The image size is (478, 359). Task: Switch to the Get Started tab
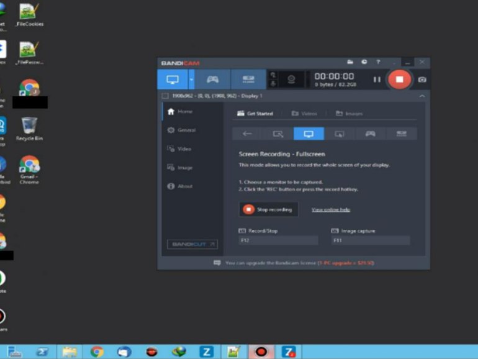255,114
